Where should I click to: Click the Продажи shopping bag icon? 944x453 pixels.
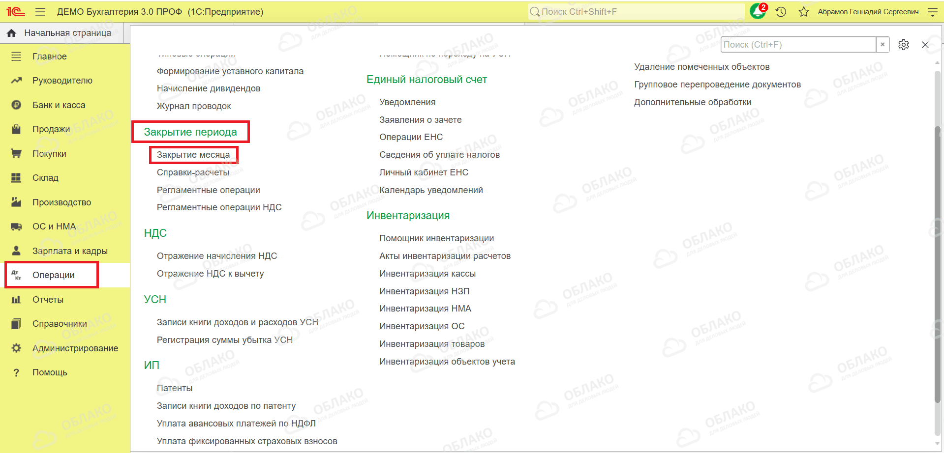click(x=16, y=129)
